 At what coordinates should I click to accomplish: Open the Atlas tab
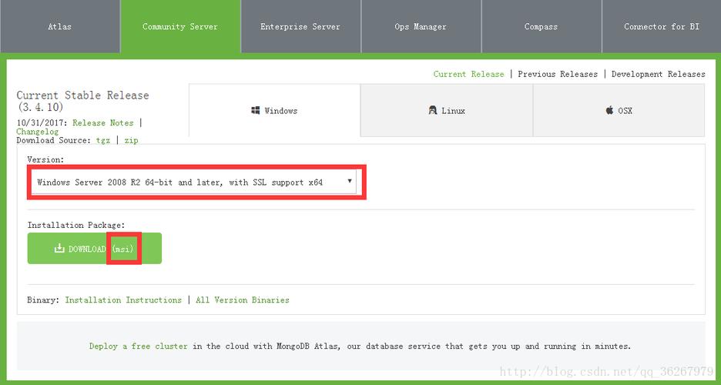click(x=60, y=27)
